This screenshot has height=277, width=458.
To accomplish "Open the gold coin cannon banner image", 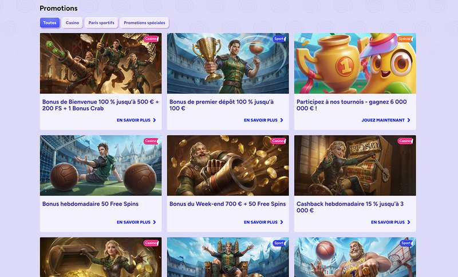I will (x=228, y=167).
